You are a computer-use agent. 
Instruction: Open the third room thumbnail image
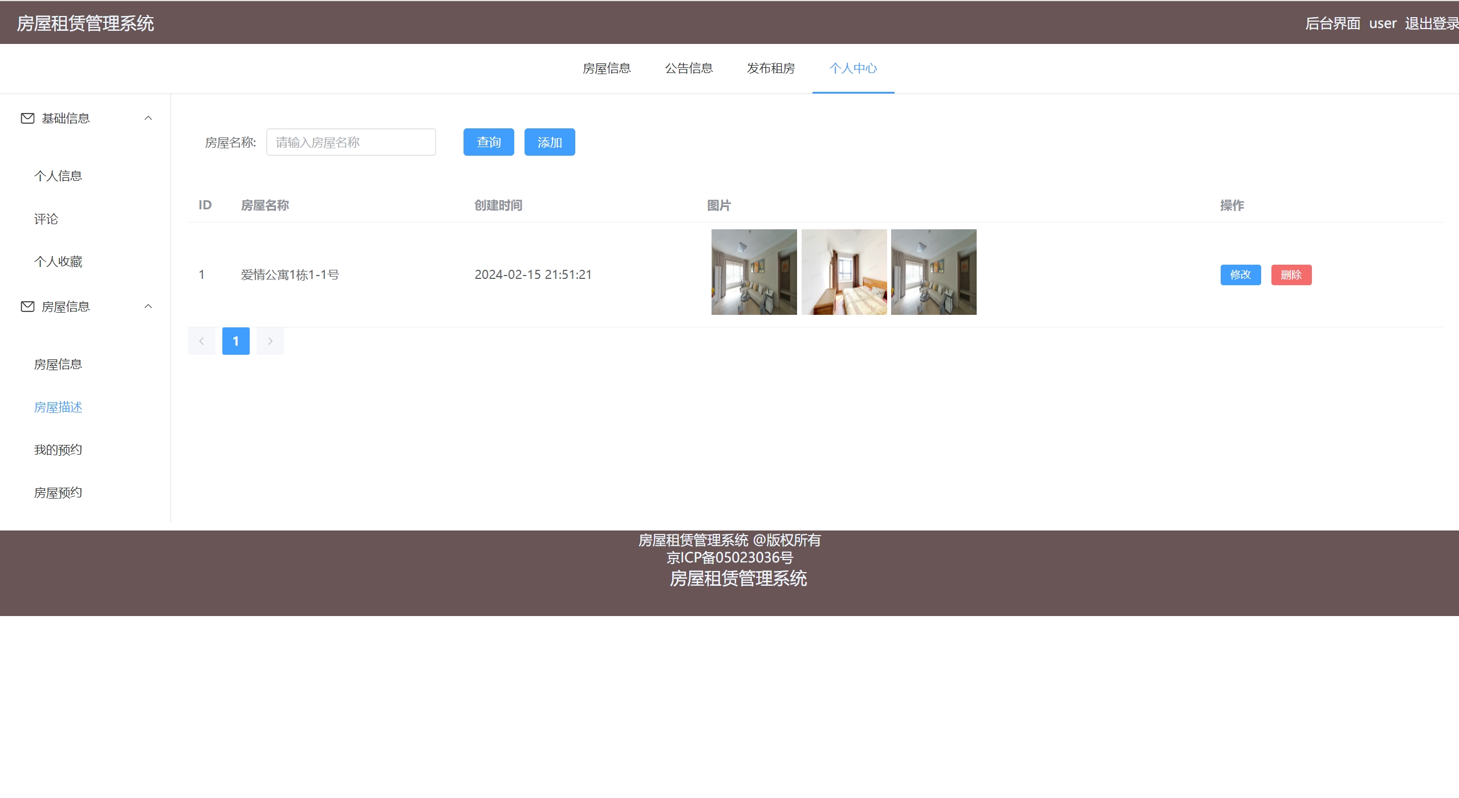click(933, 272)
